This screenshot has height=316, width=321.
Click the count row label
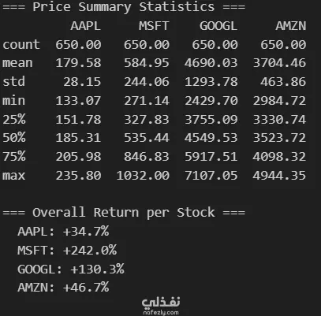coord(21,45)
